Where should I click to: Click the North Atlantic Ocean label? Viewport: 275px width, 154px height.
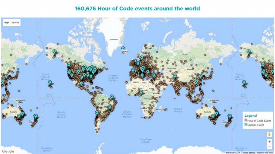(113, 78)
